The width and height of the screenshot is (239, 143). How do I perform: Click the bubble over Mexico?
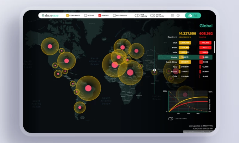coord(58,74)
